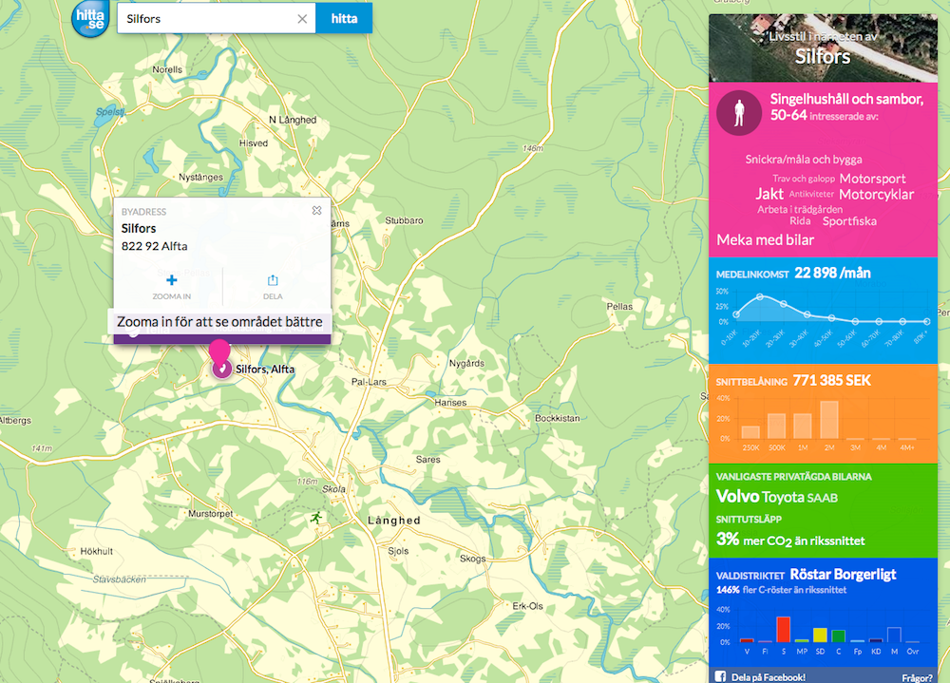Click the Dela share icon in popup
Image resolution: width=950 pixels, height=683 pixels.
tap(273, 280)
